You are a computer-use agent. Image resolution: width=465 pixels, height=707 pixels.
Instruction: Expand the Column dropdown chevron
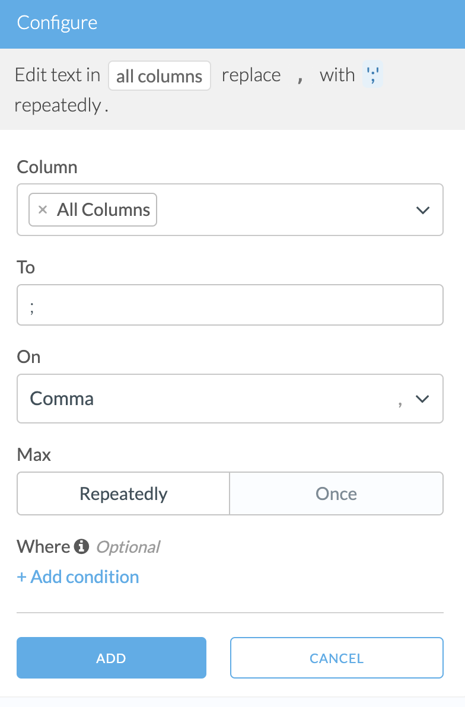(422, 210)
